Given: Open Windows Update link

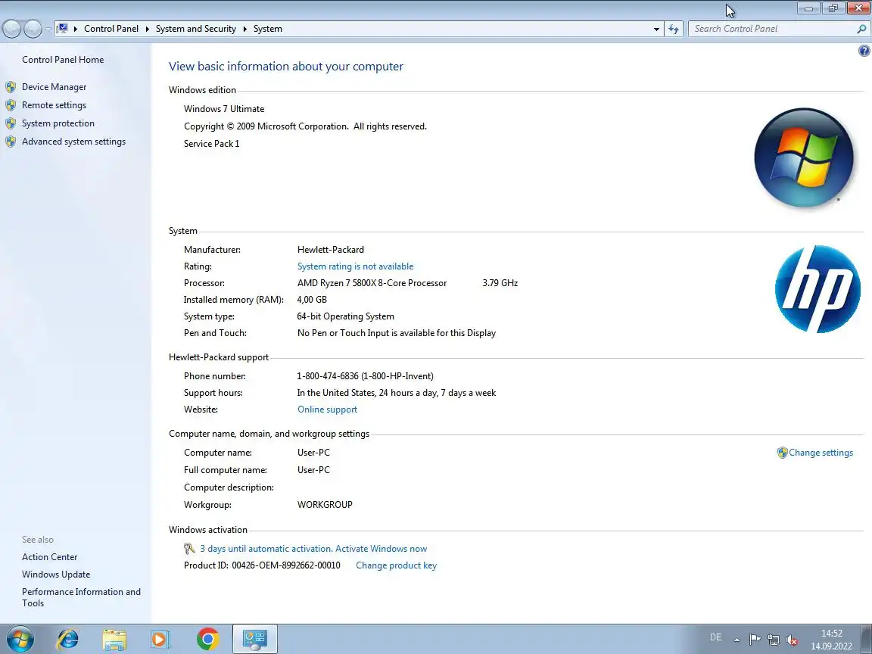Looking at the screenshot, I should [x=55, y=575].
